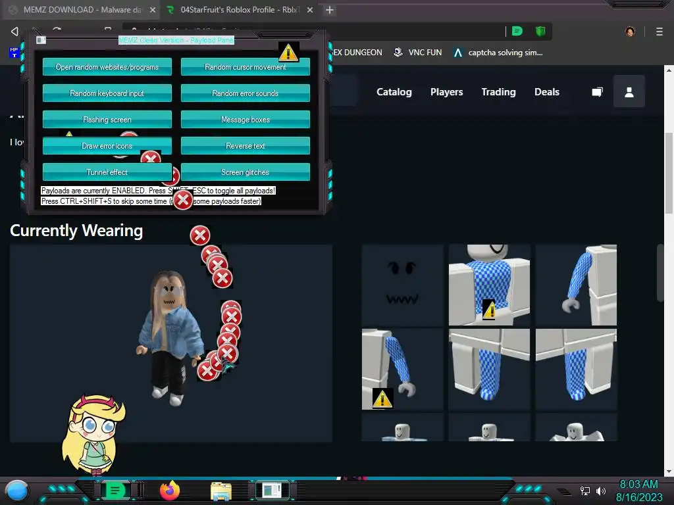Toggle Draw error icons payload
The width and height of the screenshot is (674, 505).
pos(107,145)
